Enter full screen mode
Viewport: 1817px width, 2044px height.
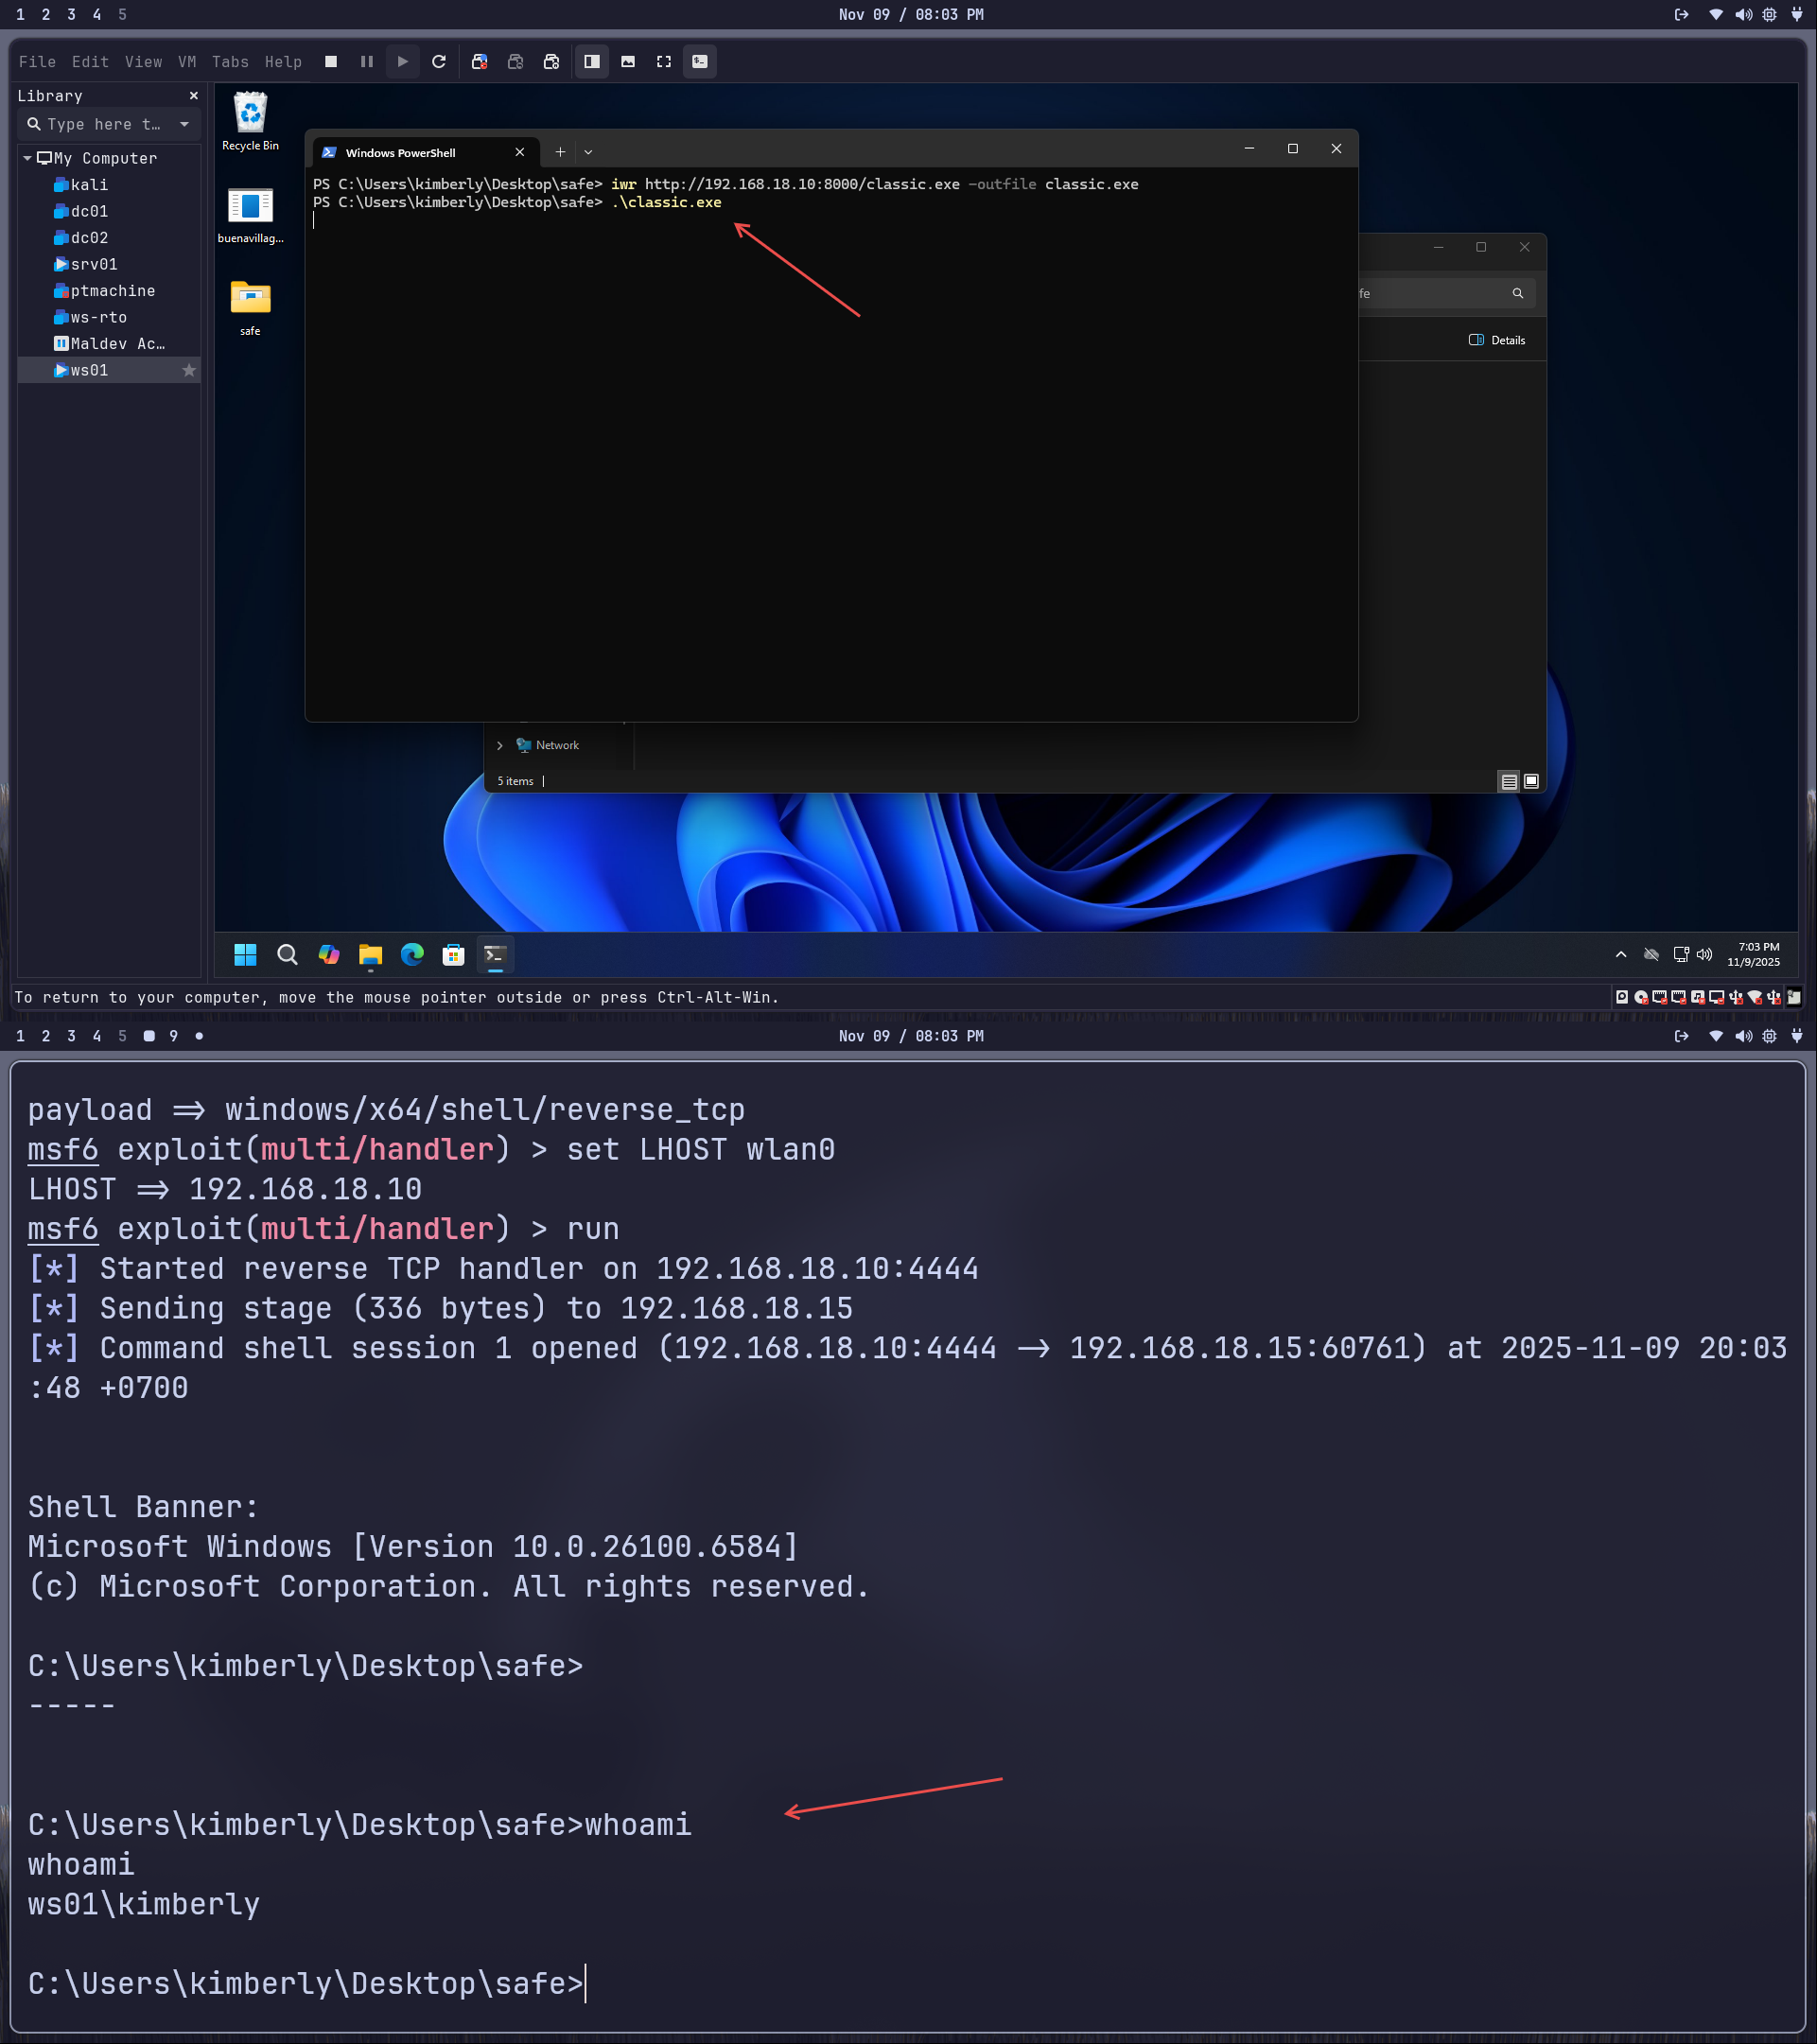coord(664,62)
